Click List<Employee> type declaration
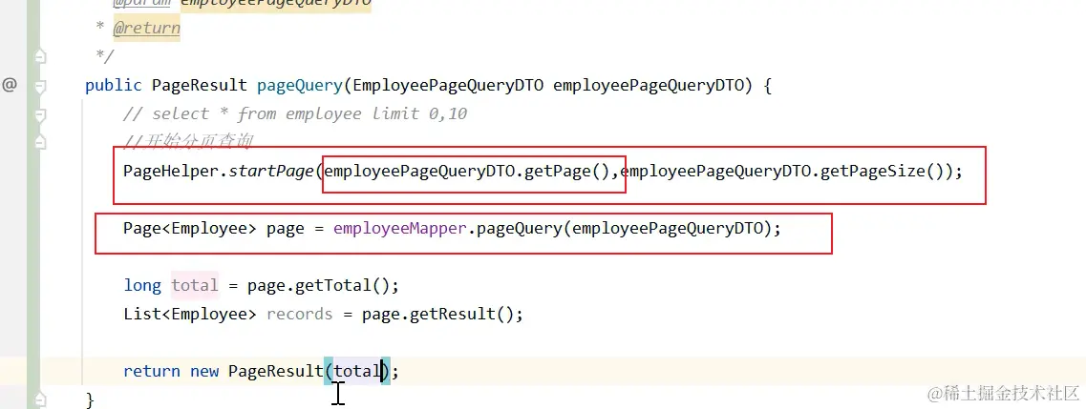Viewport: 1086px width, 409px height. click(x=190, y=315)
